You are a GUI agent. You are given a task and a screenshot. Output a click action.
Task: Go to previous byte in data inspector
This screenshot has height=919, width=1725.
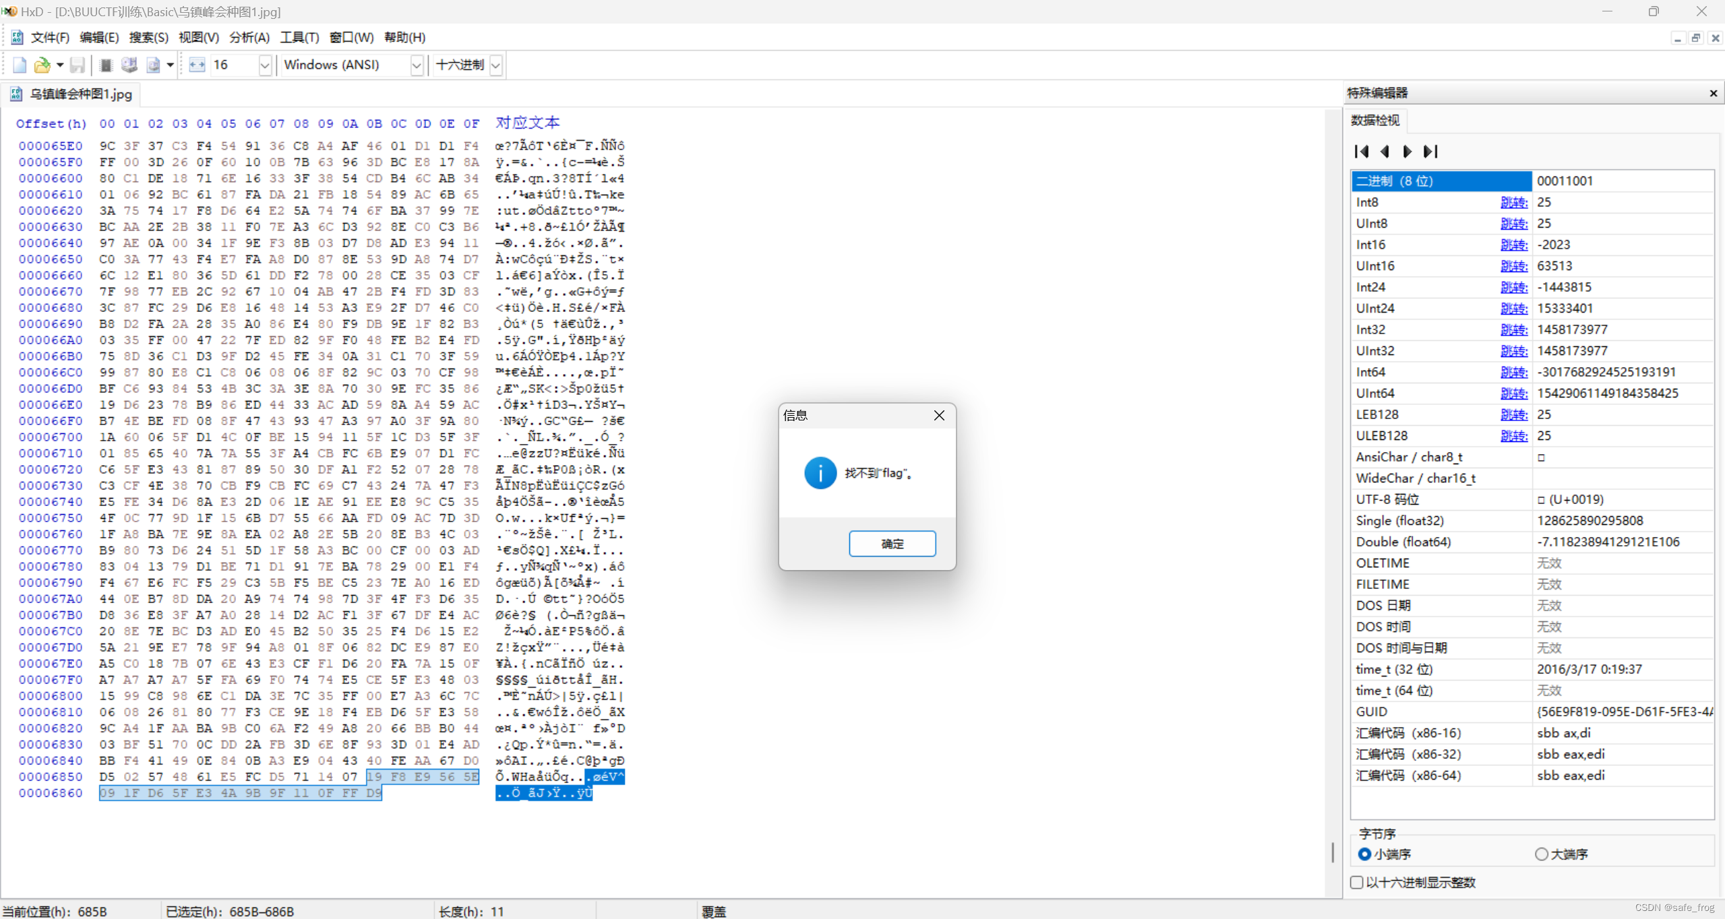pos(1385,152)
